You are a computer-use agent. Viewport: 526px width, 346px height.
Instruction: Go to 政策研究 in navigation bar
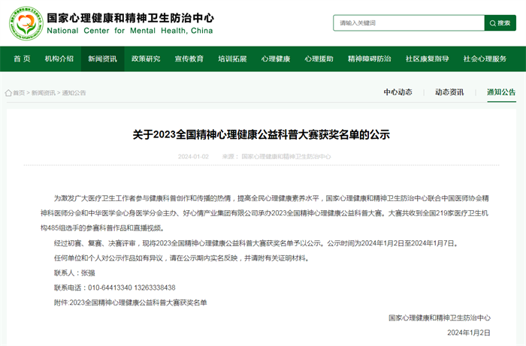[146, 59]
